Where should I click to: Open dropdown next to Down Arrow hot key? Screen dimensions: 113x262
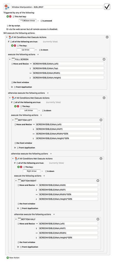click(38, 21)
